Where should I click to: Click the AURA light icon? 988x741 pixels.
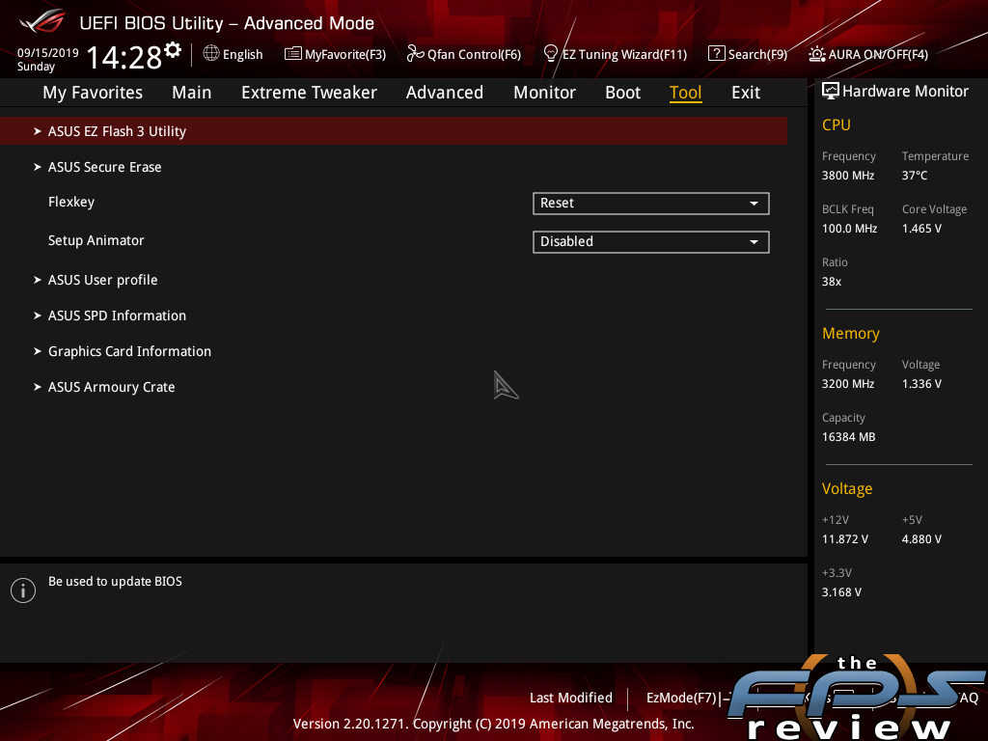[816, 54]
